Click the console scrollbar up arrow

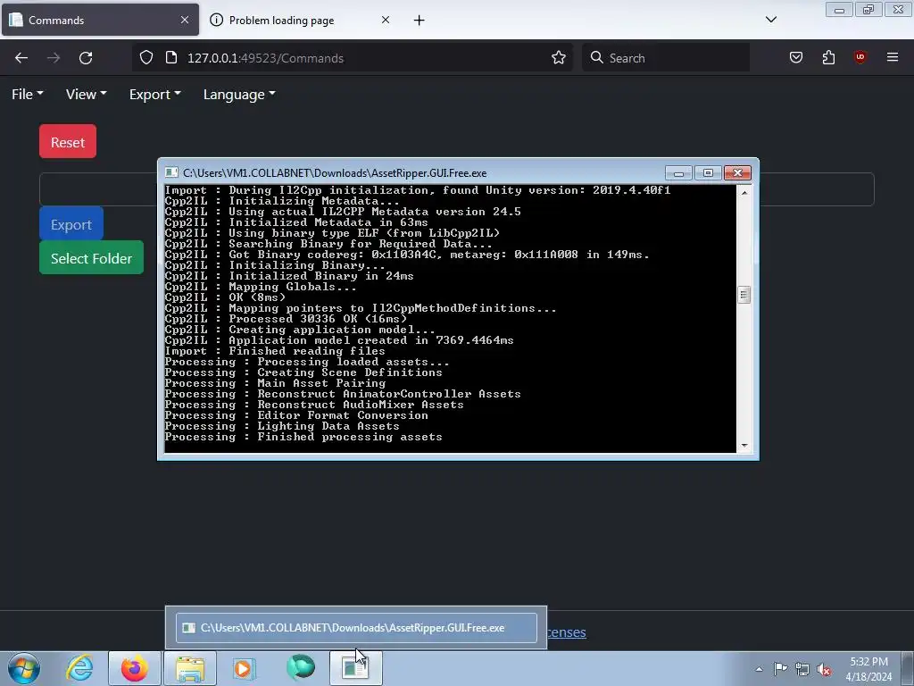point(744,193)
